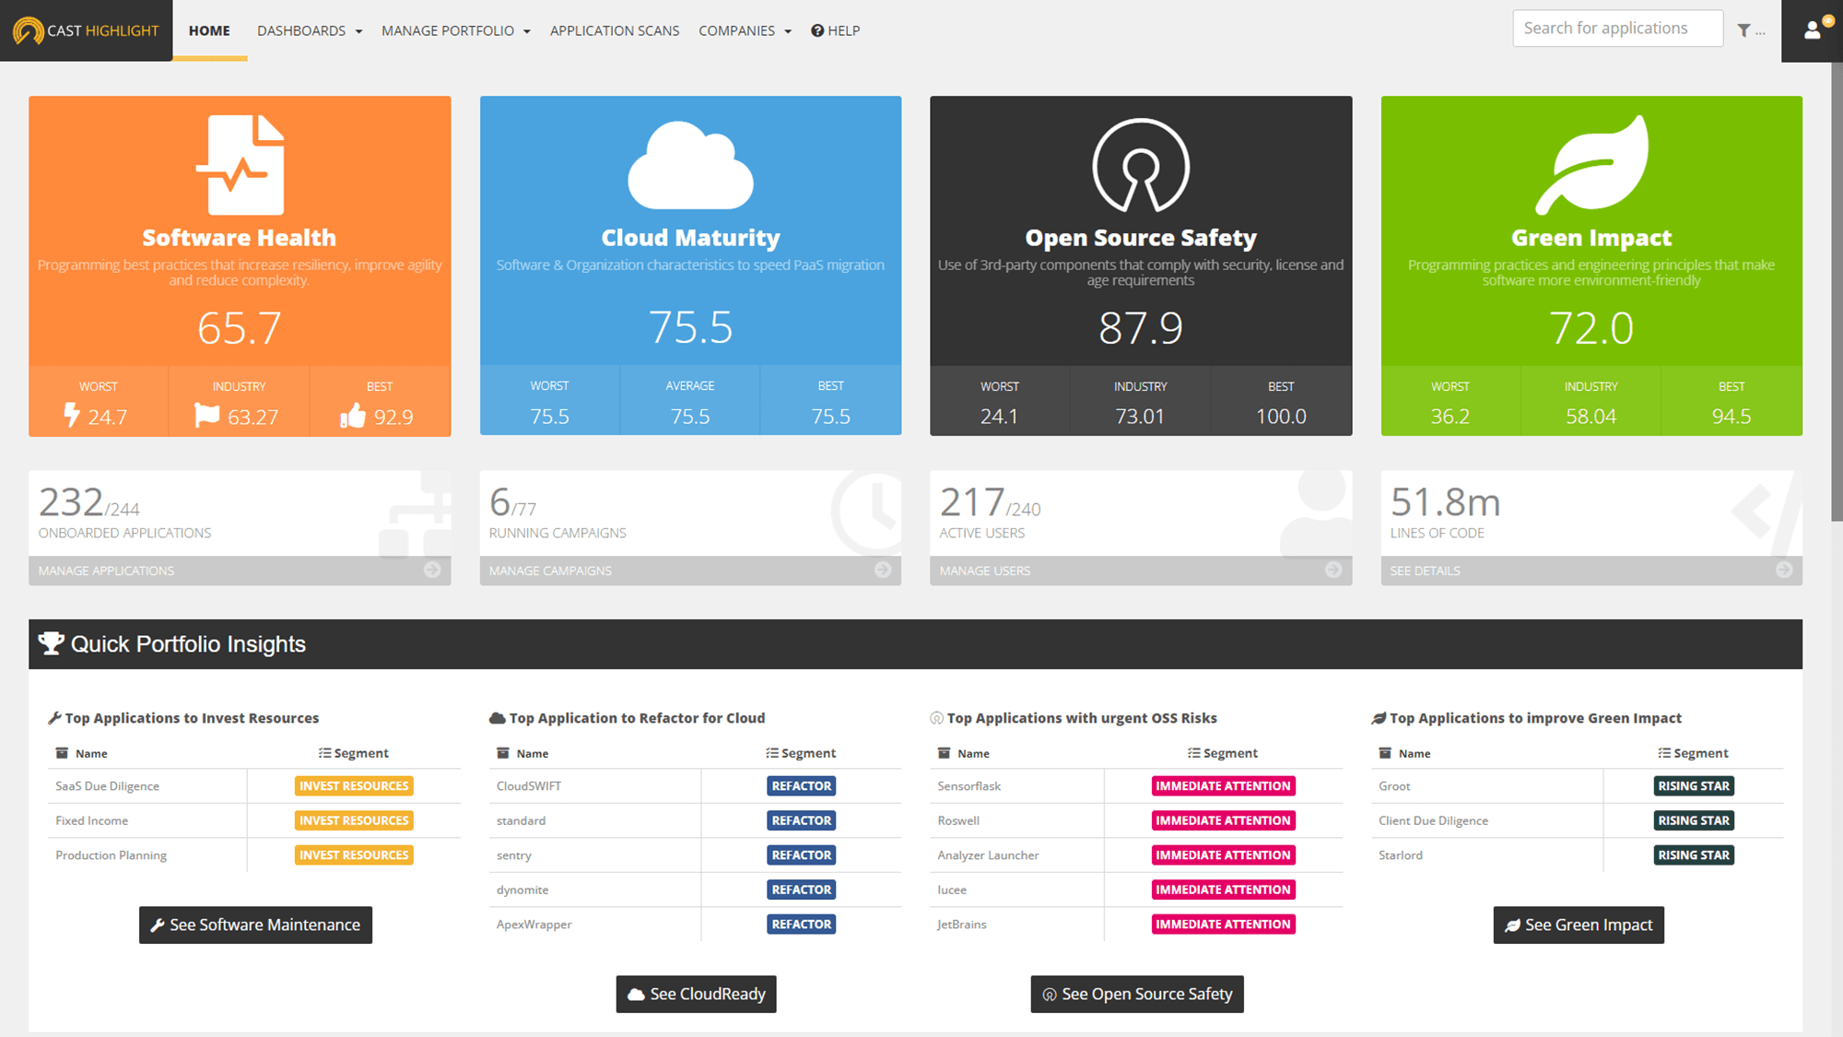Open the Application Scans menu item

click(615, 30)
